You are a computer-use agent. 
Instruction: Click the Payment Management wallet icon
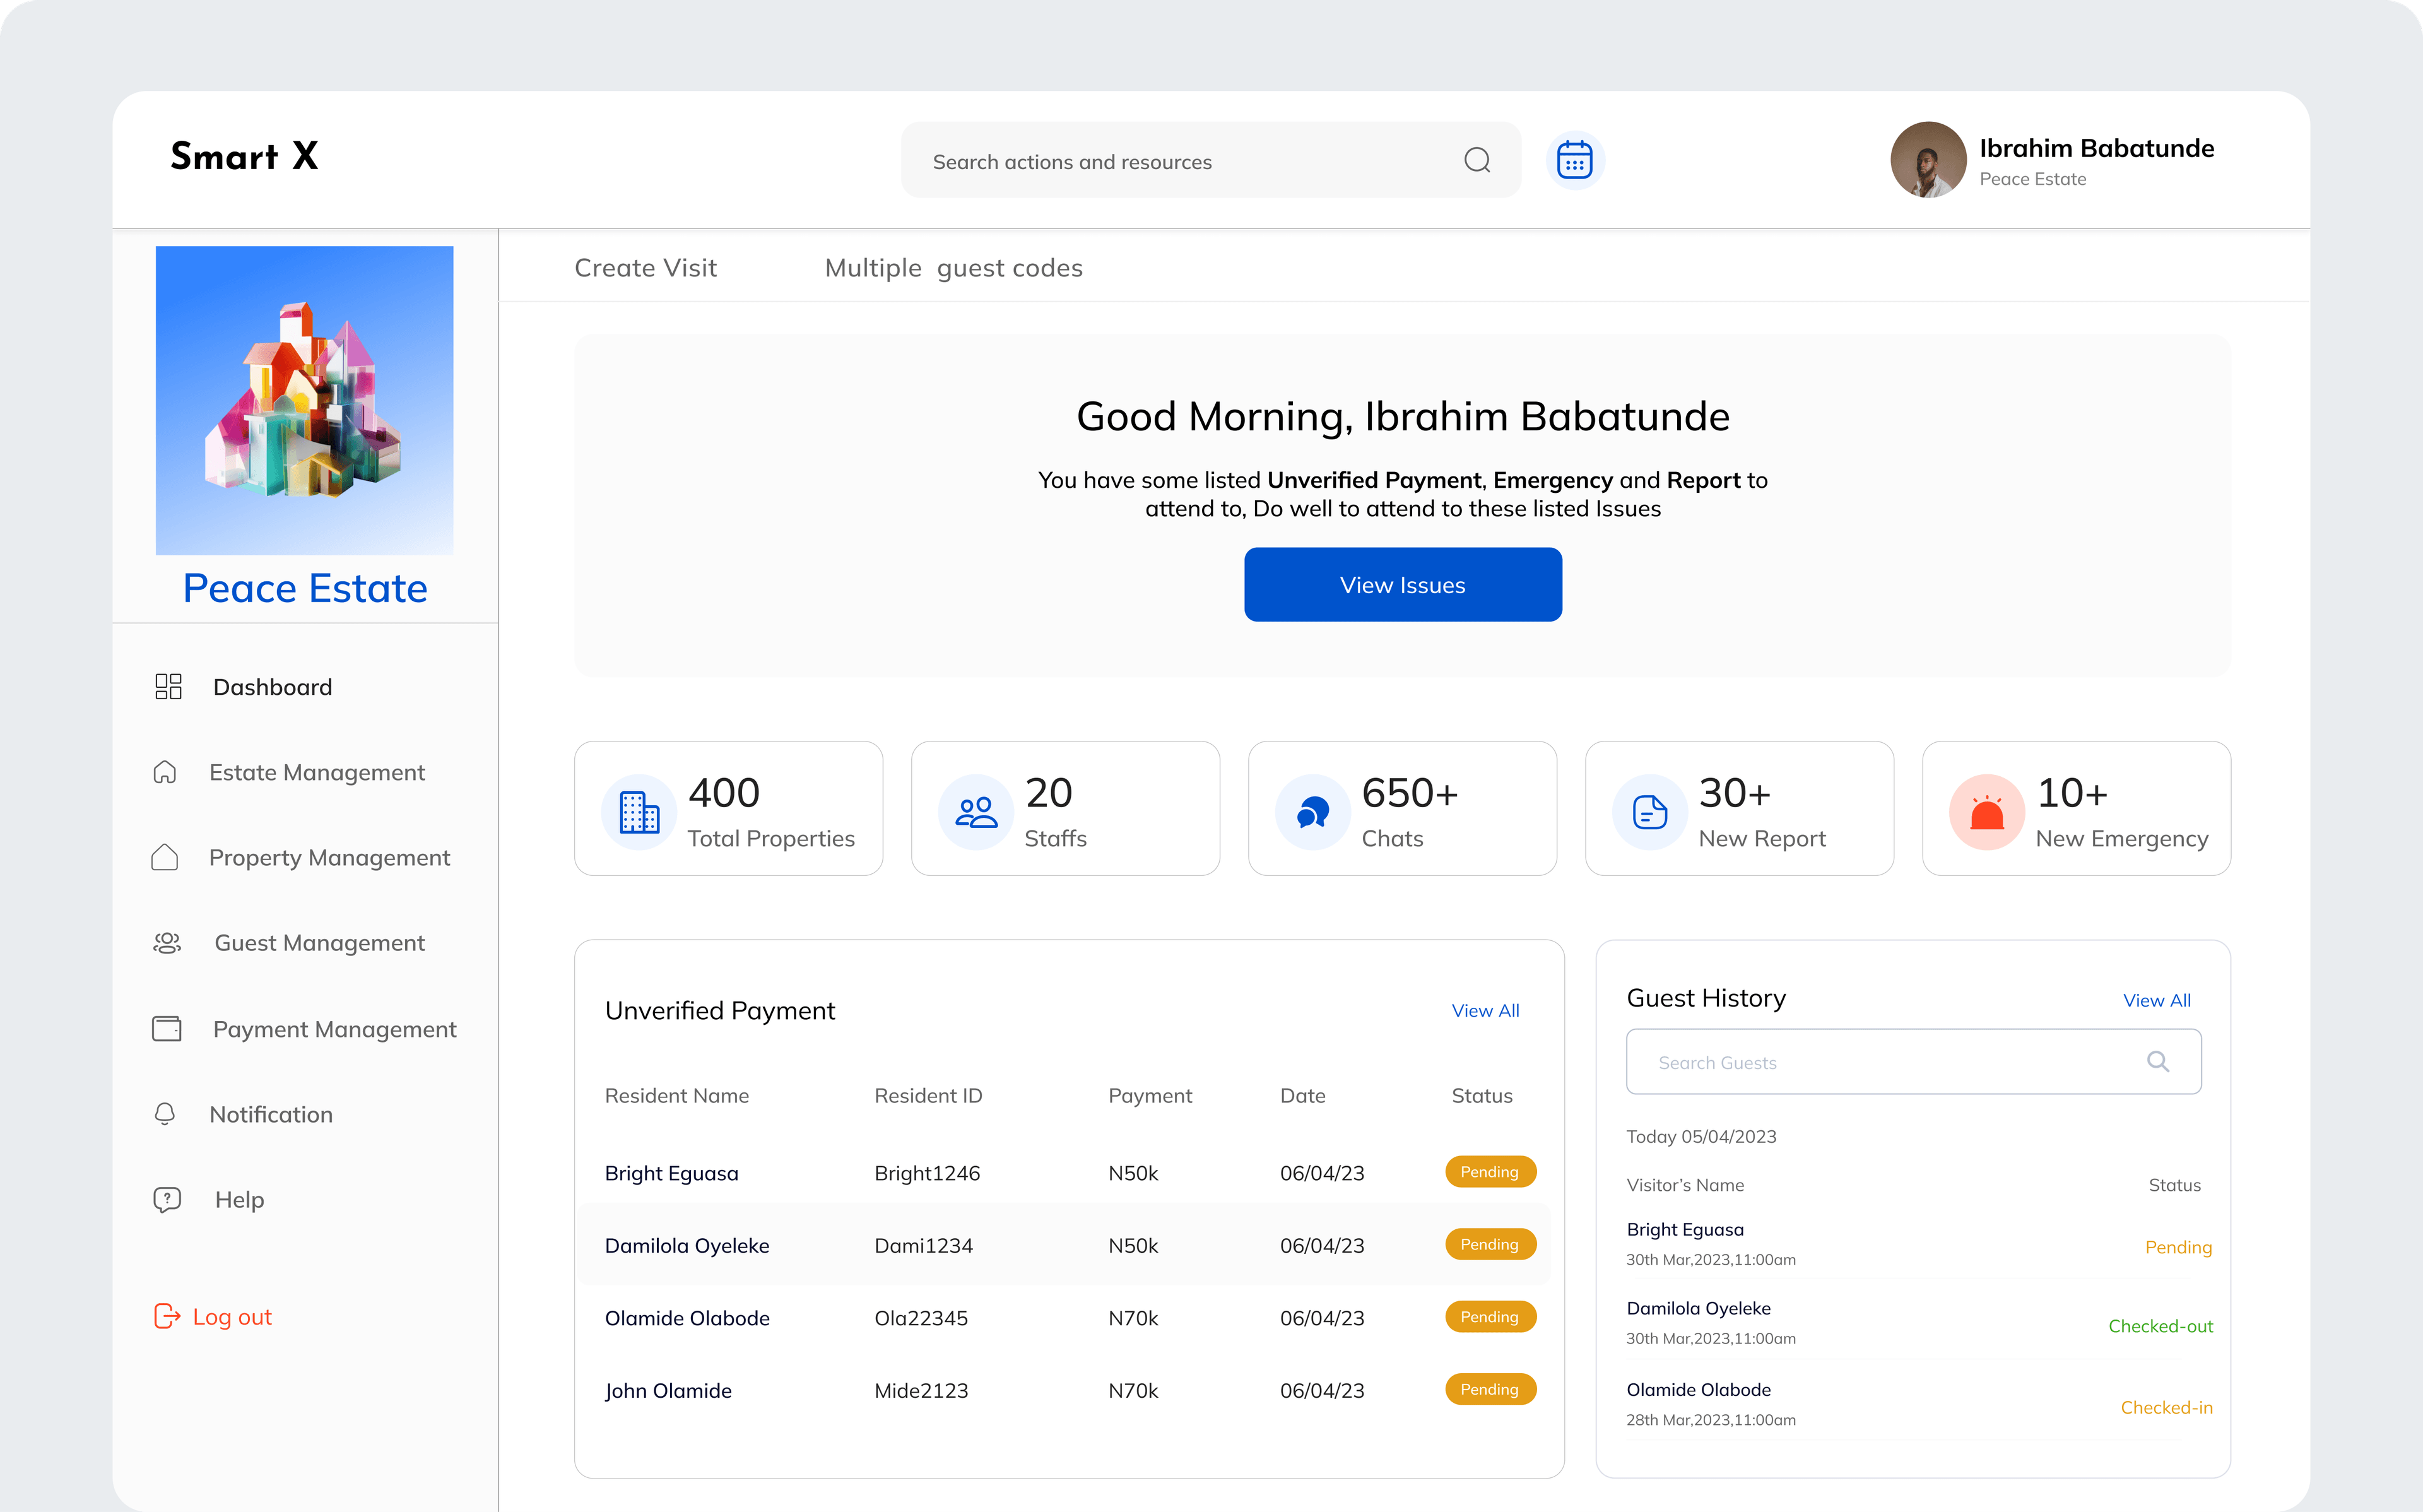(x=167, y=1028)
